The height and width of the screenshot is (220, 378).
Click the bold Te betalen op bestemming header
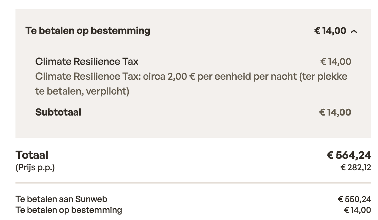88,31
